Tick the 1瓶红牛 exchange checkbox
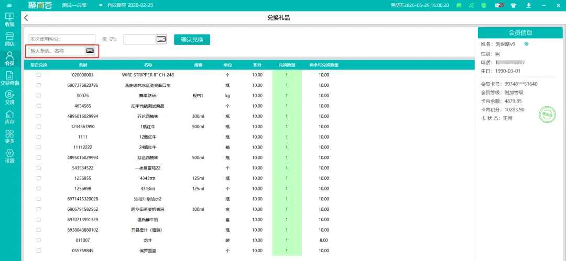Screen dimensions: 566x261 (x=39, y=127)
